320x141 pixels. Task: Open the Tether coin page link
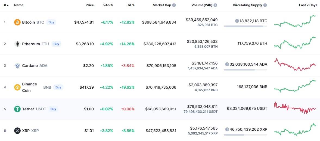pyautogui.click(x=28, y=109)
